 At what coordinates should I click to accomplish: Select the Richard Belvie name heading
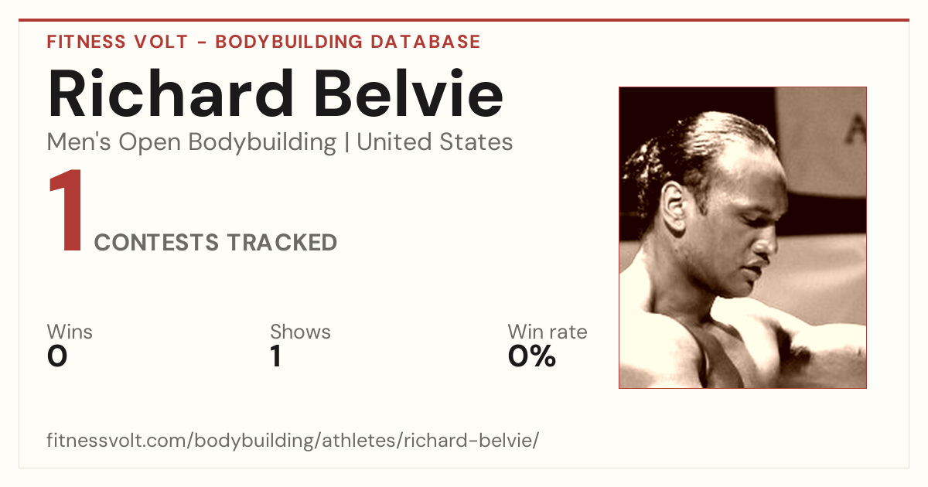pos(275,93)
